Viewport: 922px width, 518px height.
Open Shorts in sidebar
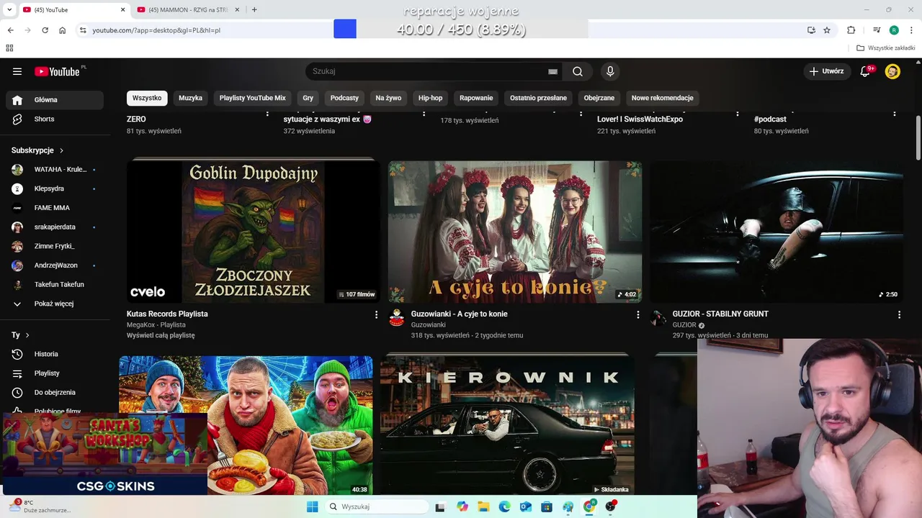click(x=55, y=119)
